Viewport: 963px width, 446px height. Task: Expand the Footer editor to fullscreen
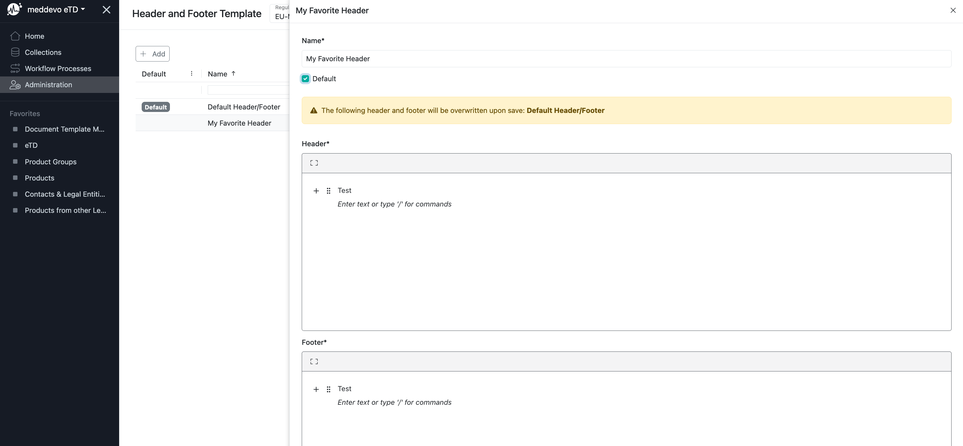[314, 361]
